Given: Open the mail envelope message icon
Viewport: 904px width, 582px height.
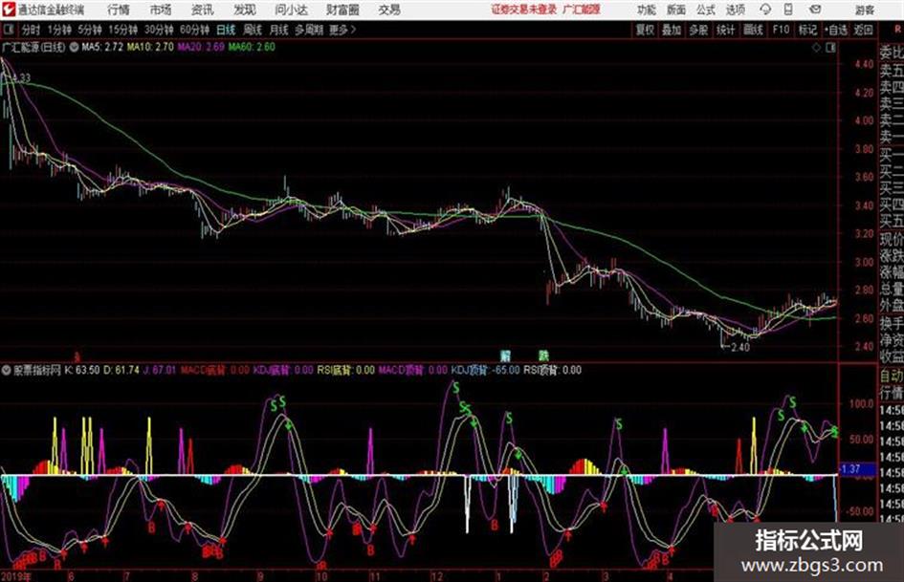Looking at the screenshot, I should point(815,10).
